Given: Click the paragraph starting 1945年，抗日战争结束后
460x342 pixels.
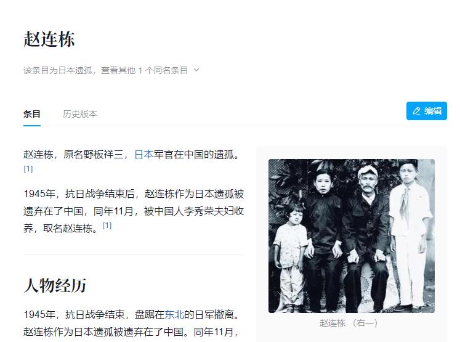Looking at the screenshot, I should pos(134,211).
